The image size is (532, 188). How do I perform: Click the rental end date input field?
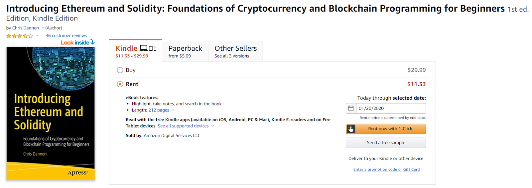(x=391, y=108)
